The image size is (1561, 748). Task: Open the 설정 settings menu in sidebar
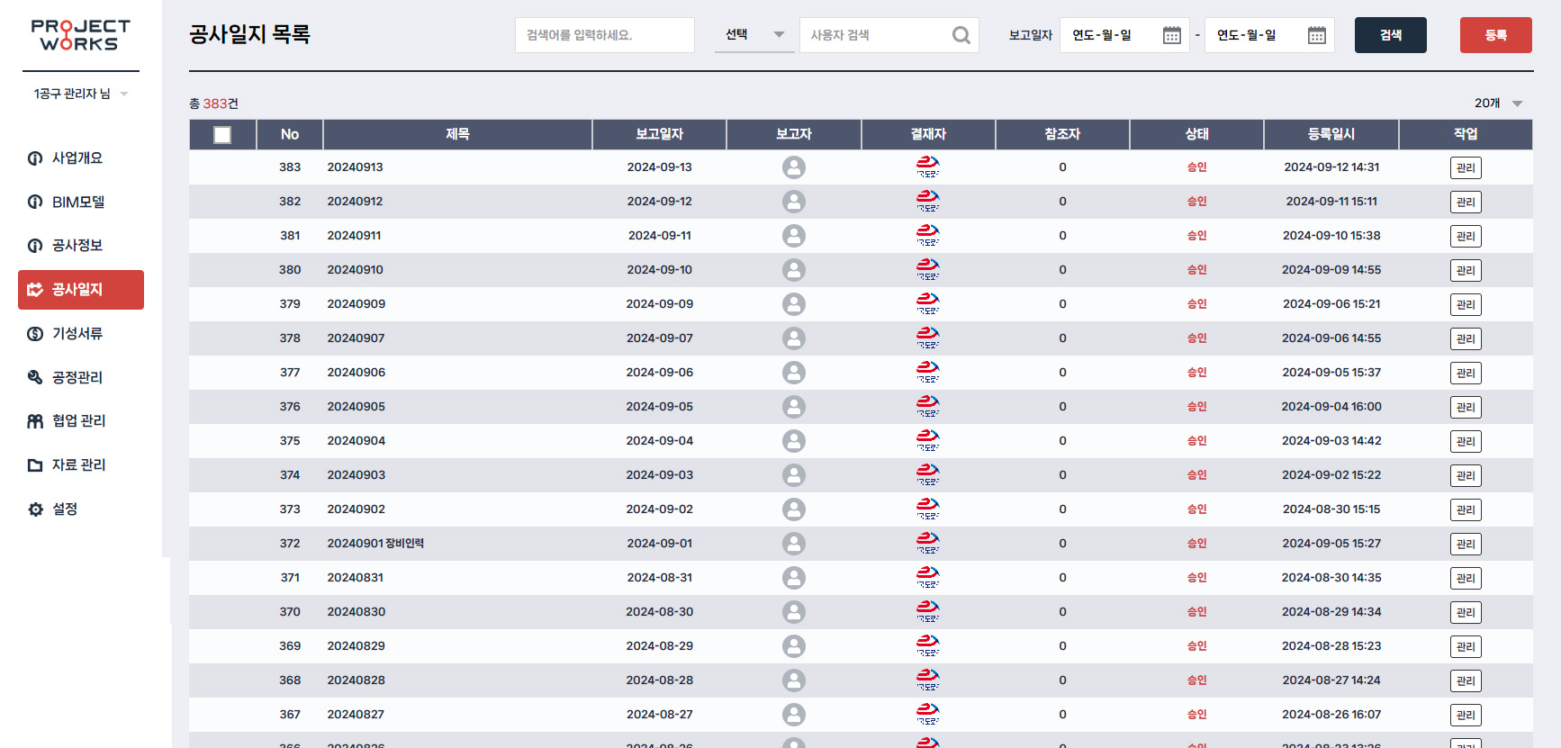point(64,509)
